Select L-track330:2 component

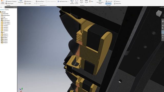[x=5, y=27]
